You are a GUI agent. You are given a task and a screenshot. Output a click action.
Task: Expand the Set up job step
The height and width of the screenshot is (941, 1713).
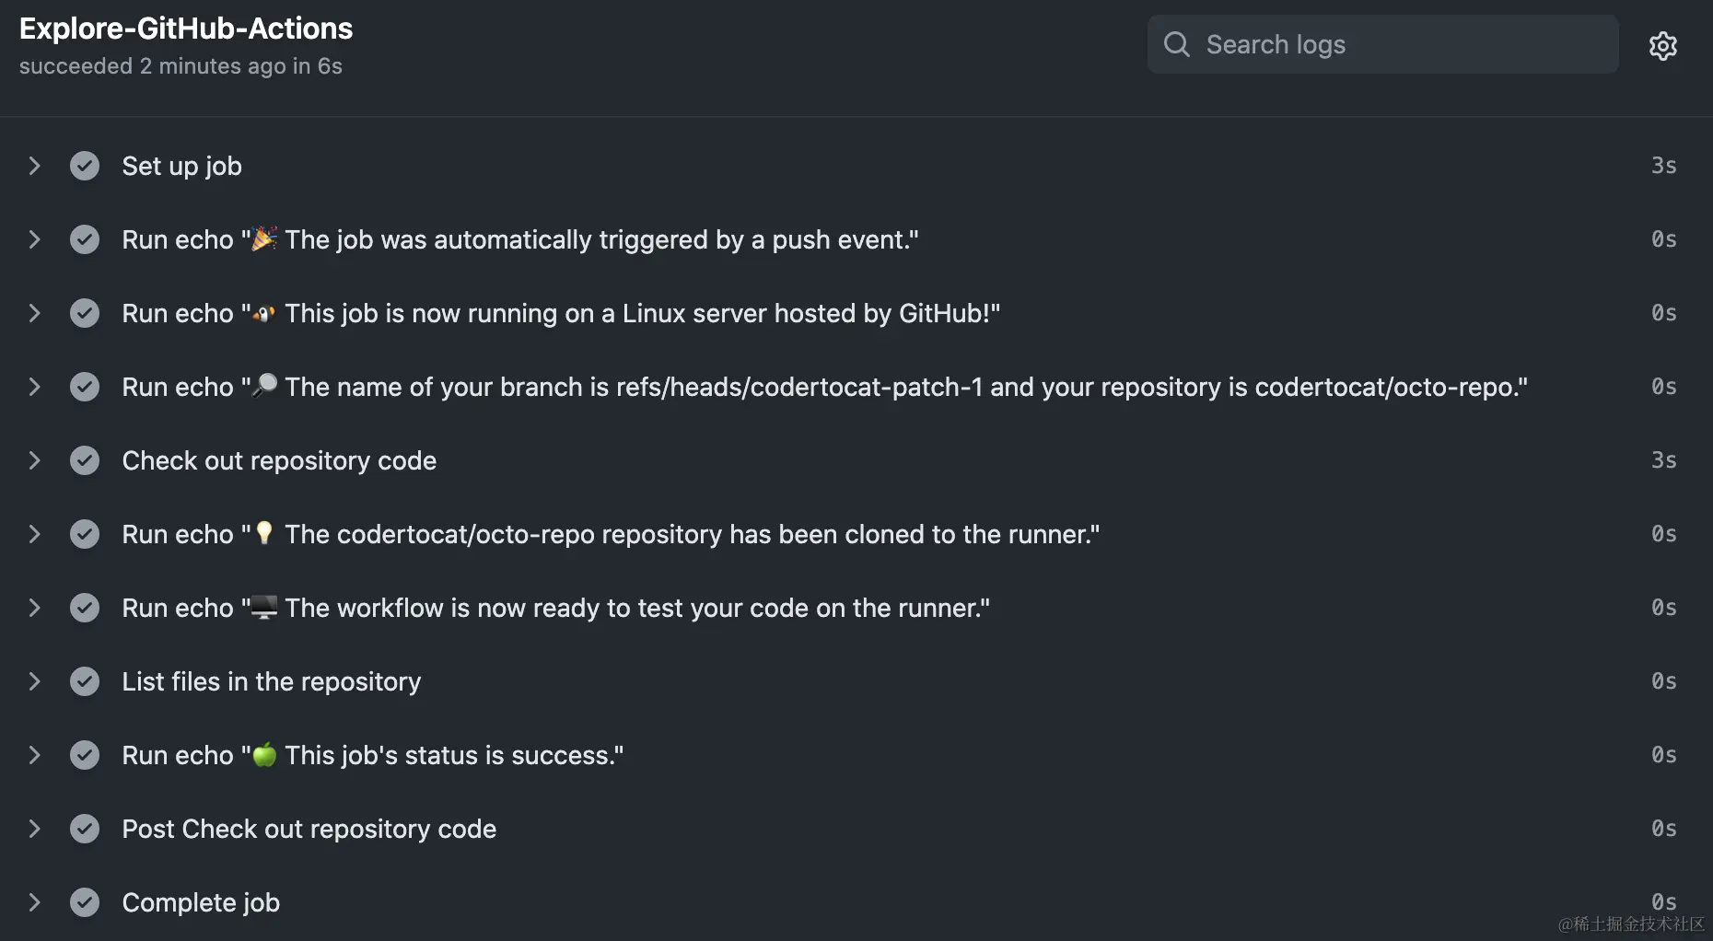pos(34,166)
